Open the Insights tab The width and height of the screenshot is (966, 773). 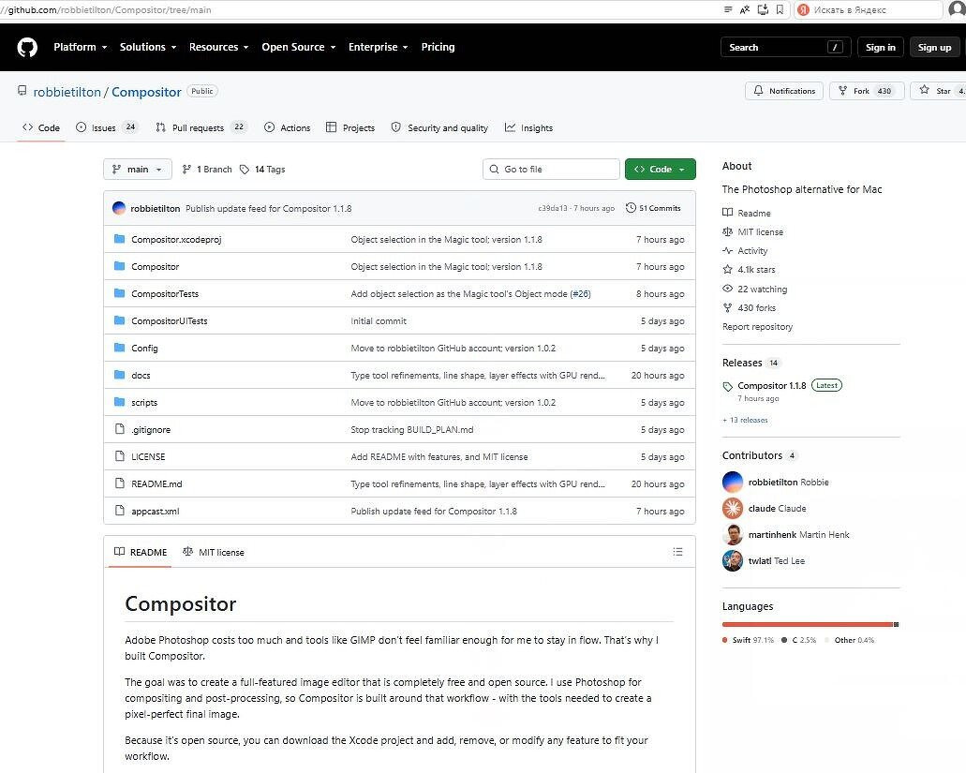click(x=528, y=127)
